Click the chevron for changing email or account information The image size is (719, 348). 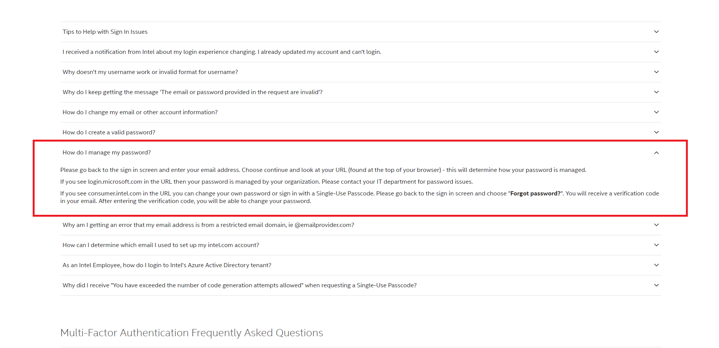click(656, 112)
